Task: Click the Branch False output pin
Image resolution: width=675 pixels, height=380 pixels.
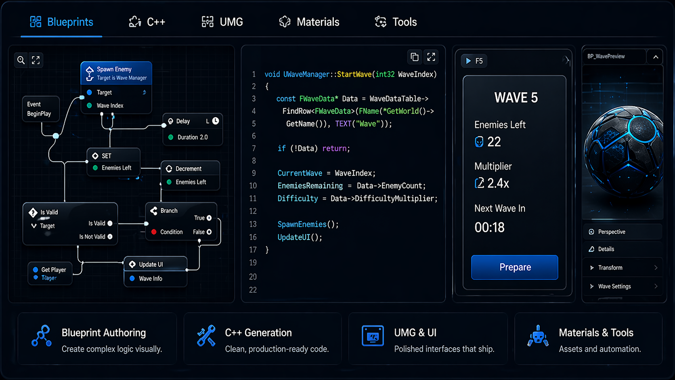Action: 209,232
